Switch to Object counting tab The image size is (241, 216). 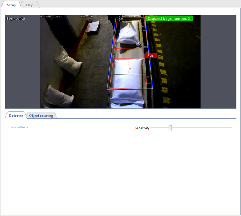coord(41,116)
